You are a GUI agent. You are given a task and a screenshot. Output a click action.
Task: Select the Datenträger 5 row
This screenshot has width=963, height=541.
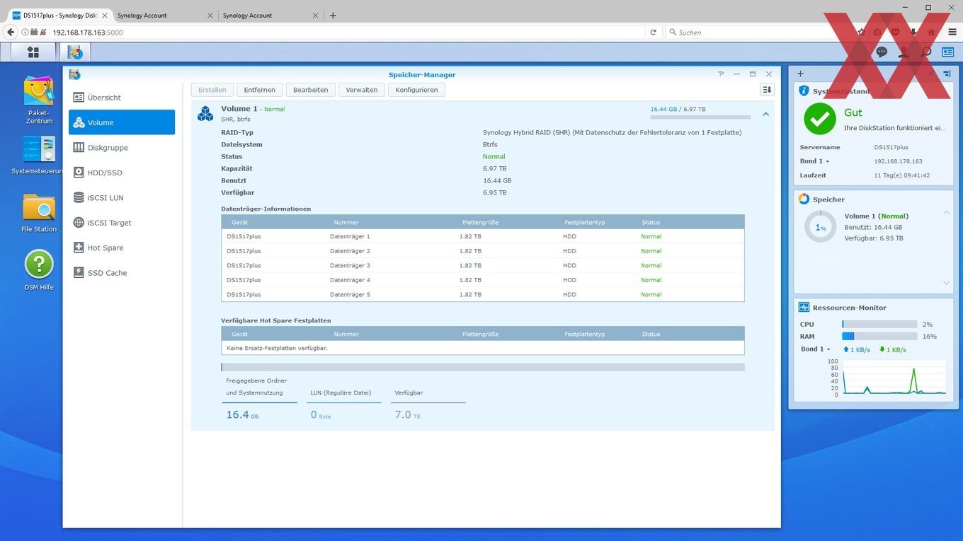[482, 294]
